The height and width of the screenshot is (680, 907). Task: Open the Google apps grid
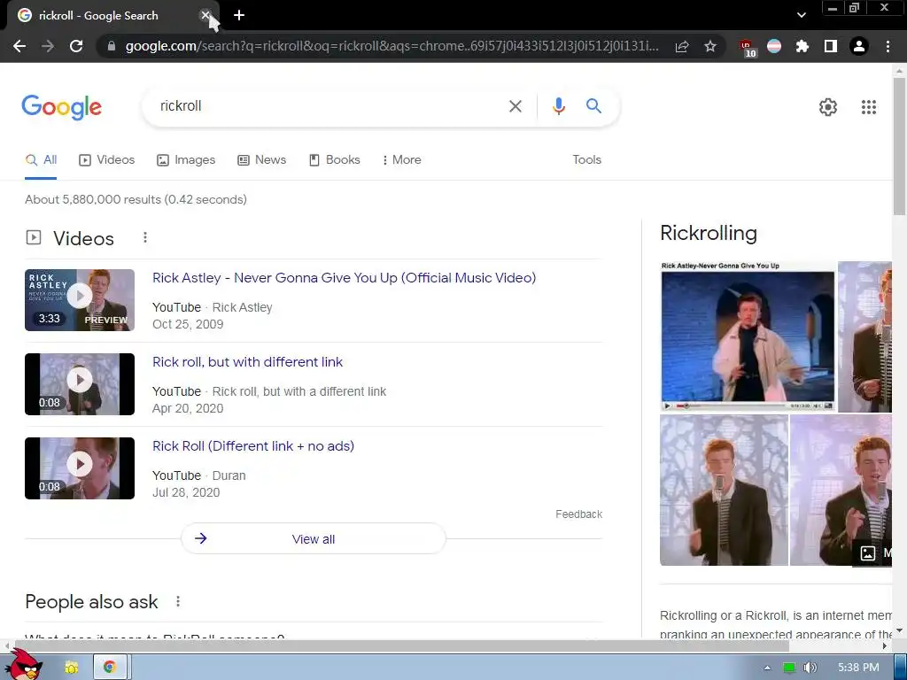pyautogui.click(x=868, y=107)
